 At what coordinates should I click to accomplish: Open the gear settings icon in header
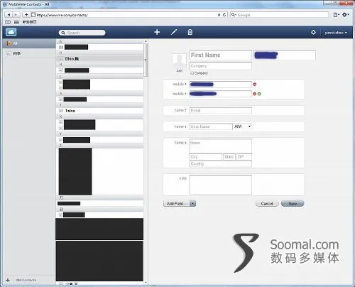(313, 32)
